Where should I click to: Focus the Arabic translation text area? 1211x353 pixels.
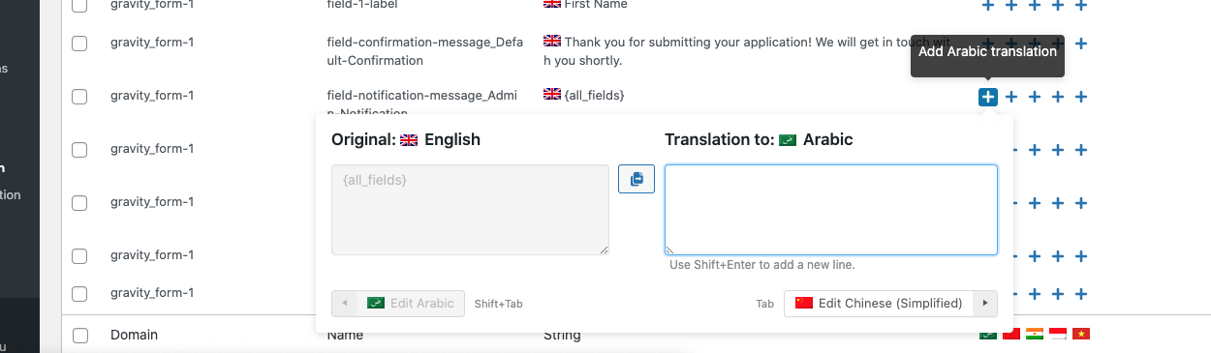click(x=831, y=210)
